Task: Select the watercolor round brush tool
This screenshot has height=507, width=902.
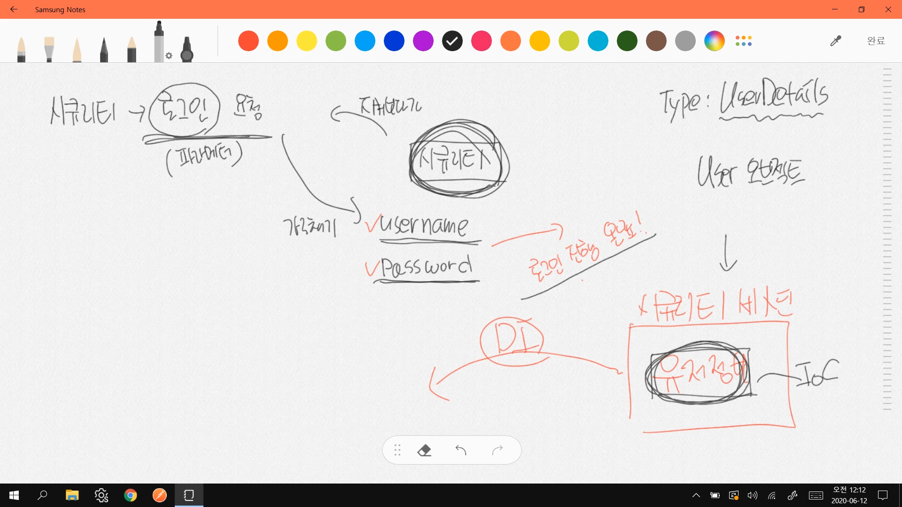Action: pyautogui.click(x=21, y=49)
